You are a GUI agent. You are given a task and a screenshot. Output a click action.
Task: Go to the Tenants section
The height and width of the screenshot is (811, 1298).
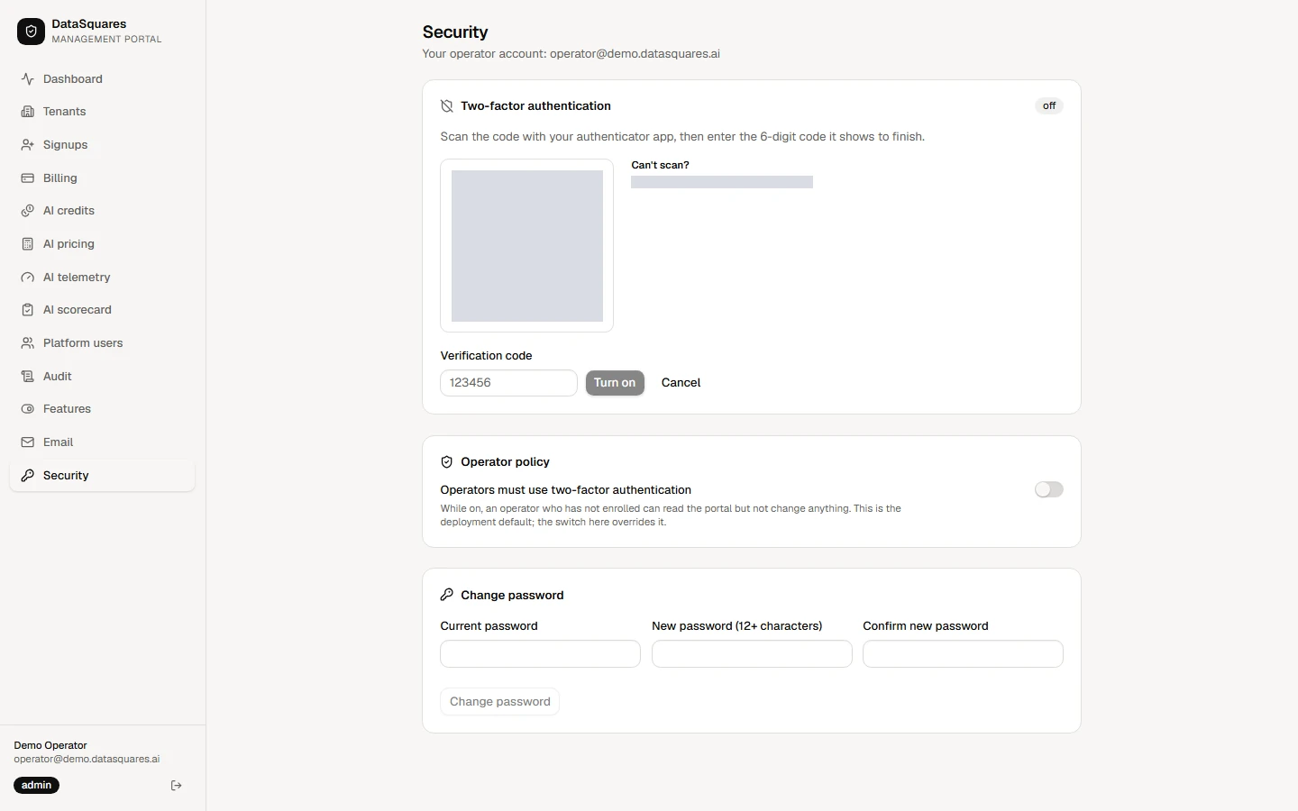pos(103,112)
